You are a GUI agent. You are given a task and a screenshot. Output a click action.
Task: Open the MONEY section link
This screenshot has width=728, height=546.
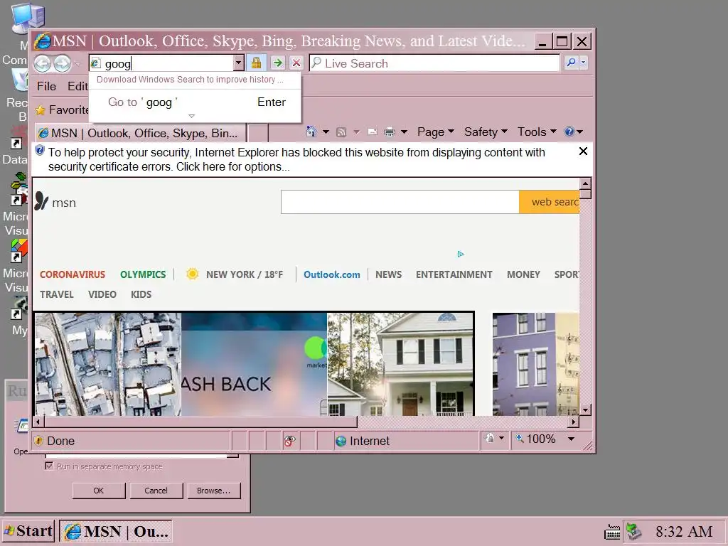pos(523,274)
